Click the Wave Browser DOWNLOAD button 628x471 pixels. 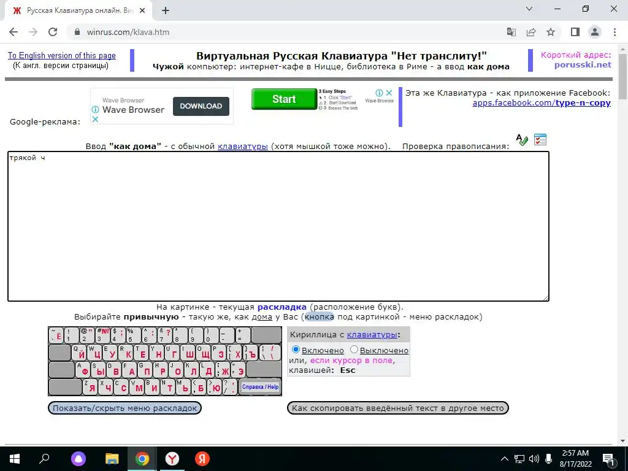click(201, 106)
